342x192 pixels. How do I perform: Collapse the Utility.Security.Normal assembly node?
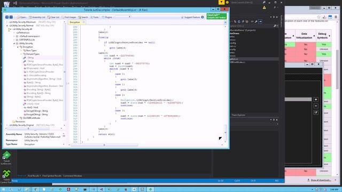[7, 26]
